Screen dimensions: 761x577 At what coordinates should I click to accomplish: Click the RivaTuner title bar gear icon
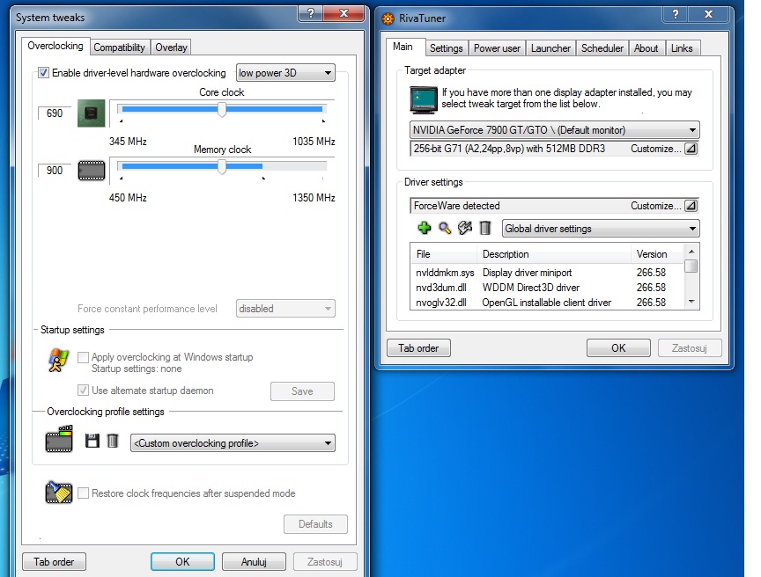(388, 18)
